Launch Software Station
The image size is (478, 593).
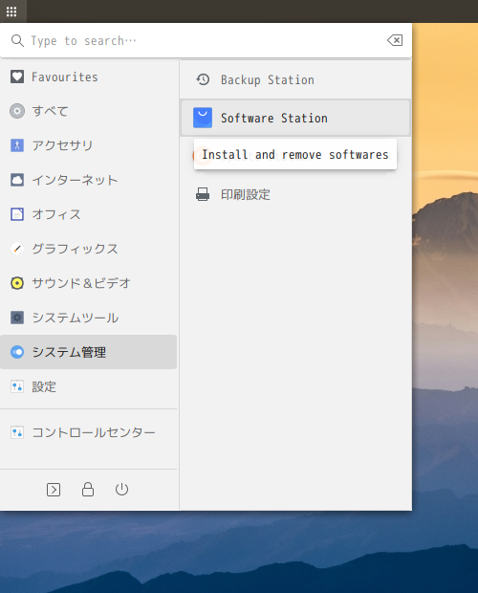(295, 118)
